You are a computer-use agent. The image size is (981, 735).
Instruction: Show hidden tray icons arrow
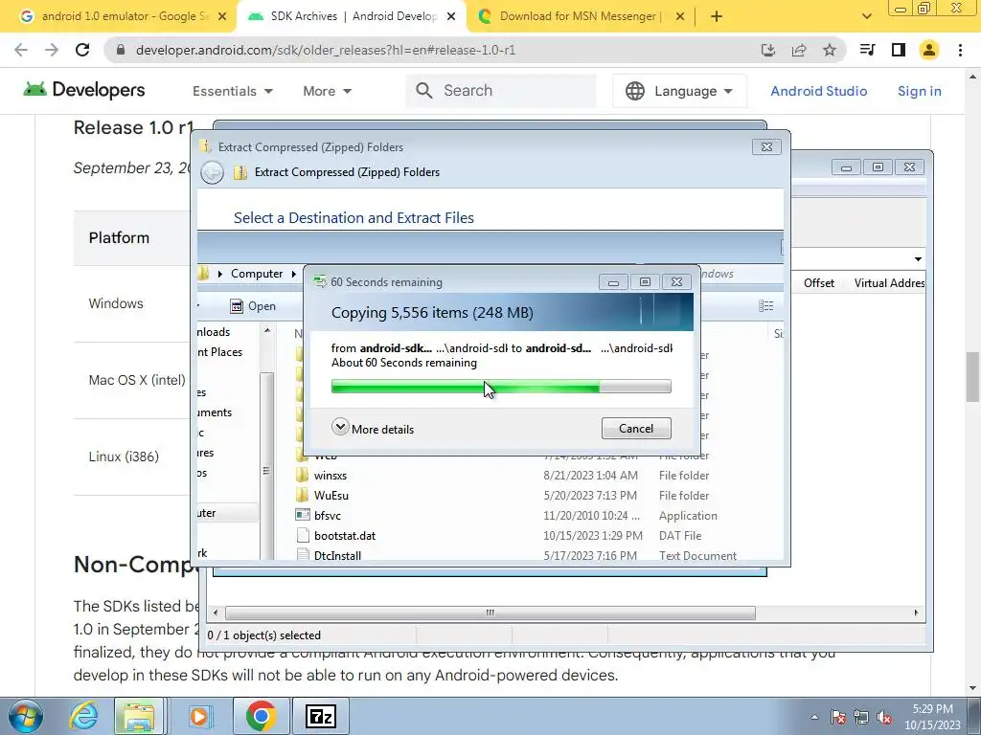814,718
